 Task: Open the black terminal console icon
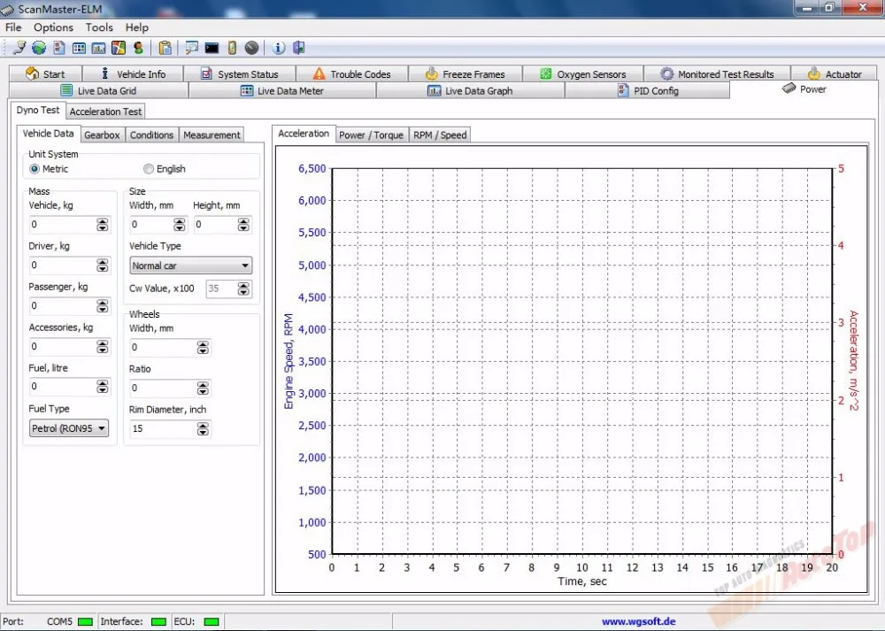point(212,48)
